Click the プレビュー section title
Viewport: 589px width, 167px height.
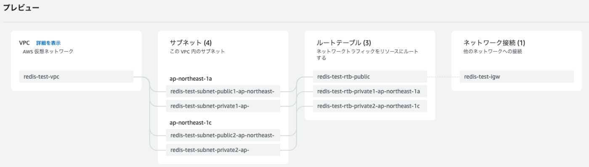pos(21,8)
